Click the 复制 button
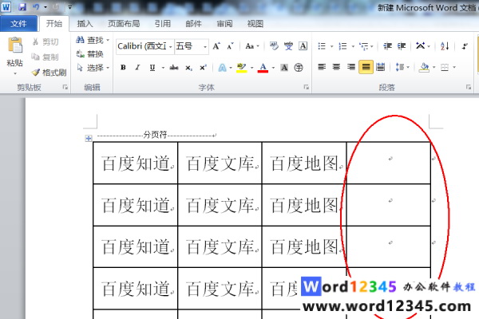Image resolution: width=479 pixels, height=319 pixels. coord(45,57)
